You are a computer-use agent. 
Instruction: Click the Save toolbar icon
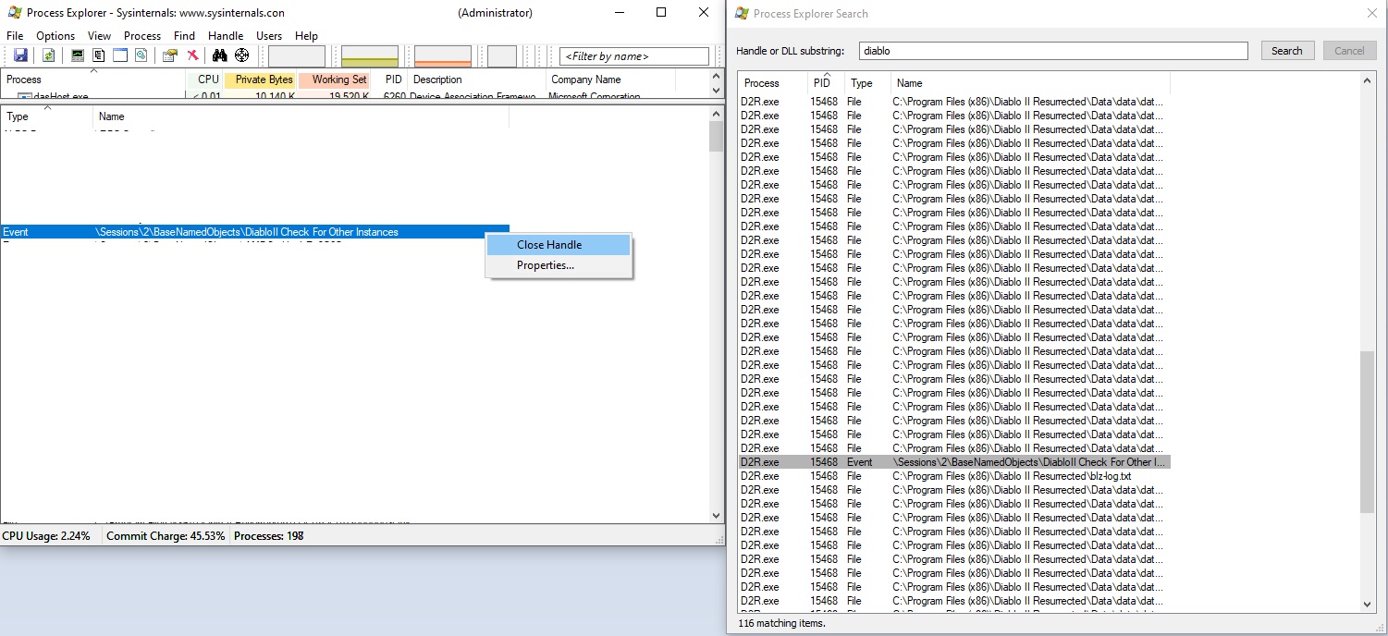(x=20, y=55)
